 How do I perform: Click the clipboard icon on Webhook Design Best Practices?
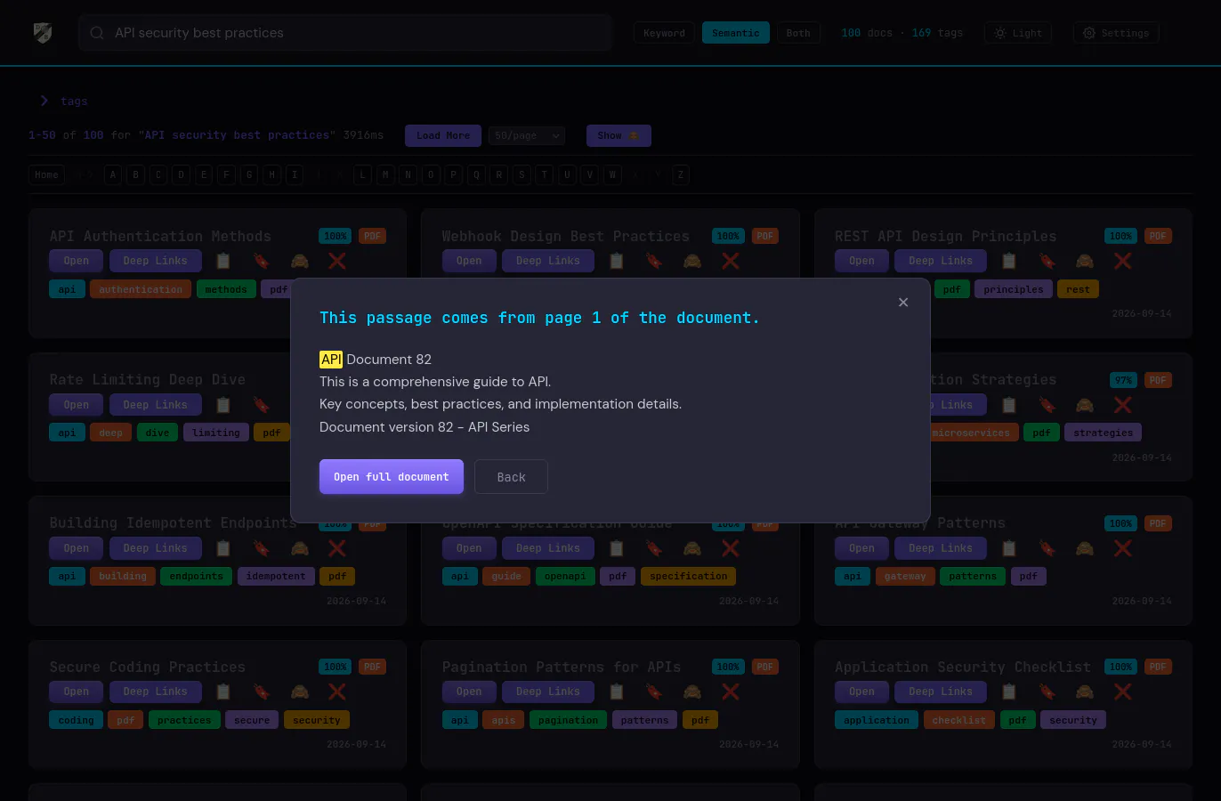617,261
